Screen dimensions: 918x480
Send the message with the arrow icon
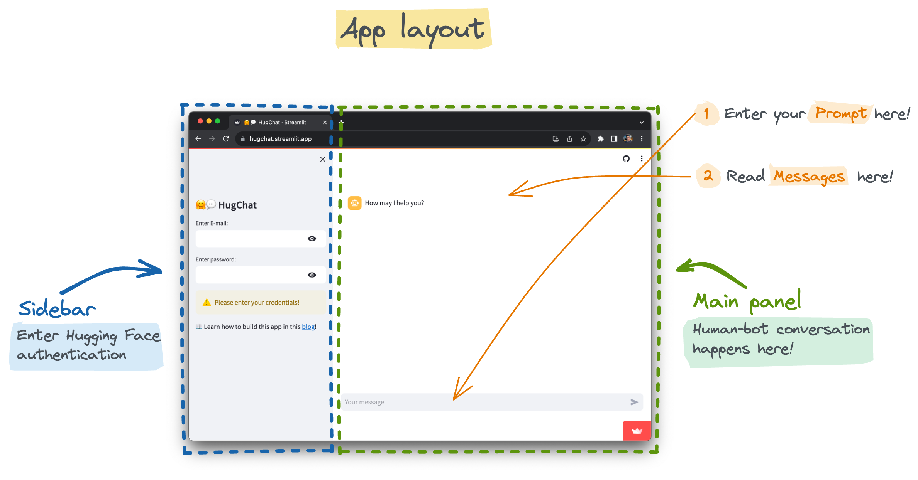(x=634, y=402)
